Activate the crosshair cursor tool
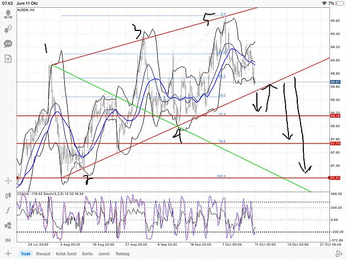The image size is (346, 259). coord(8,181)
